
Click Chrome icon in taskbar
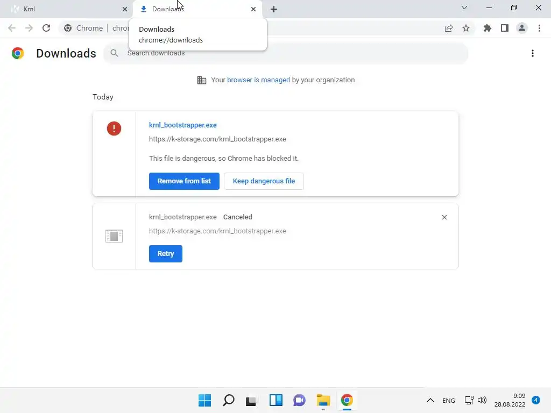coord(347,400)
